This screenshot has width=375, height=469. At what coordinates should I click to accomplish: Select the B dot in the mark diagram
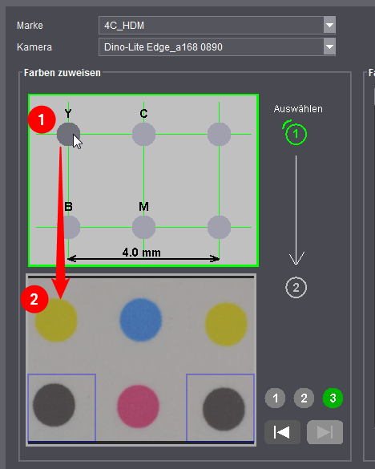pos(68,227)
